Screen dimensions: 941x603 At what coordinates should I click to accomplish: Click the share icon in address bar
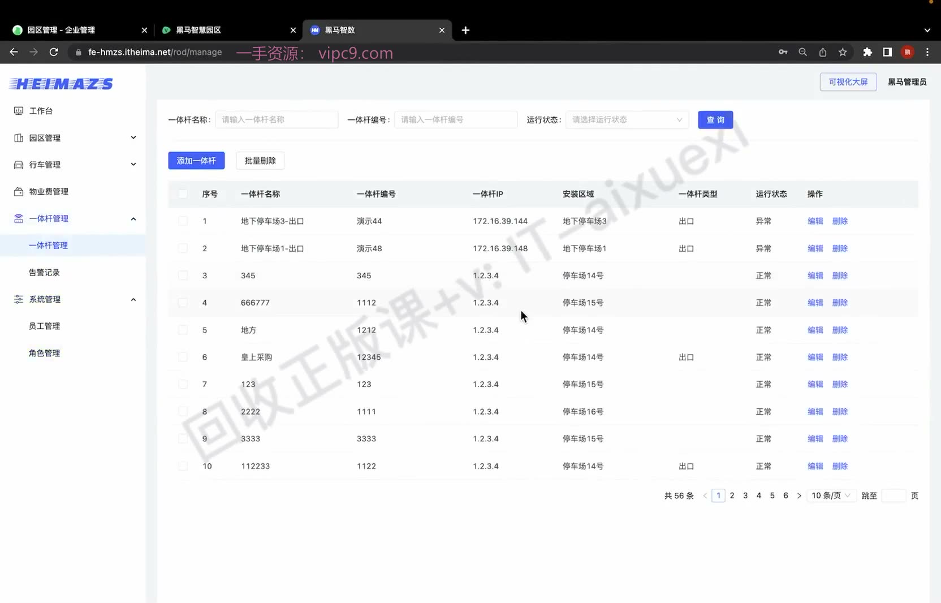pos(823,52)
